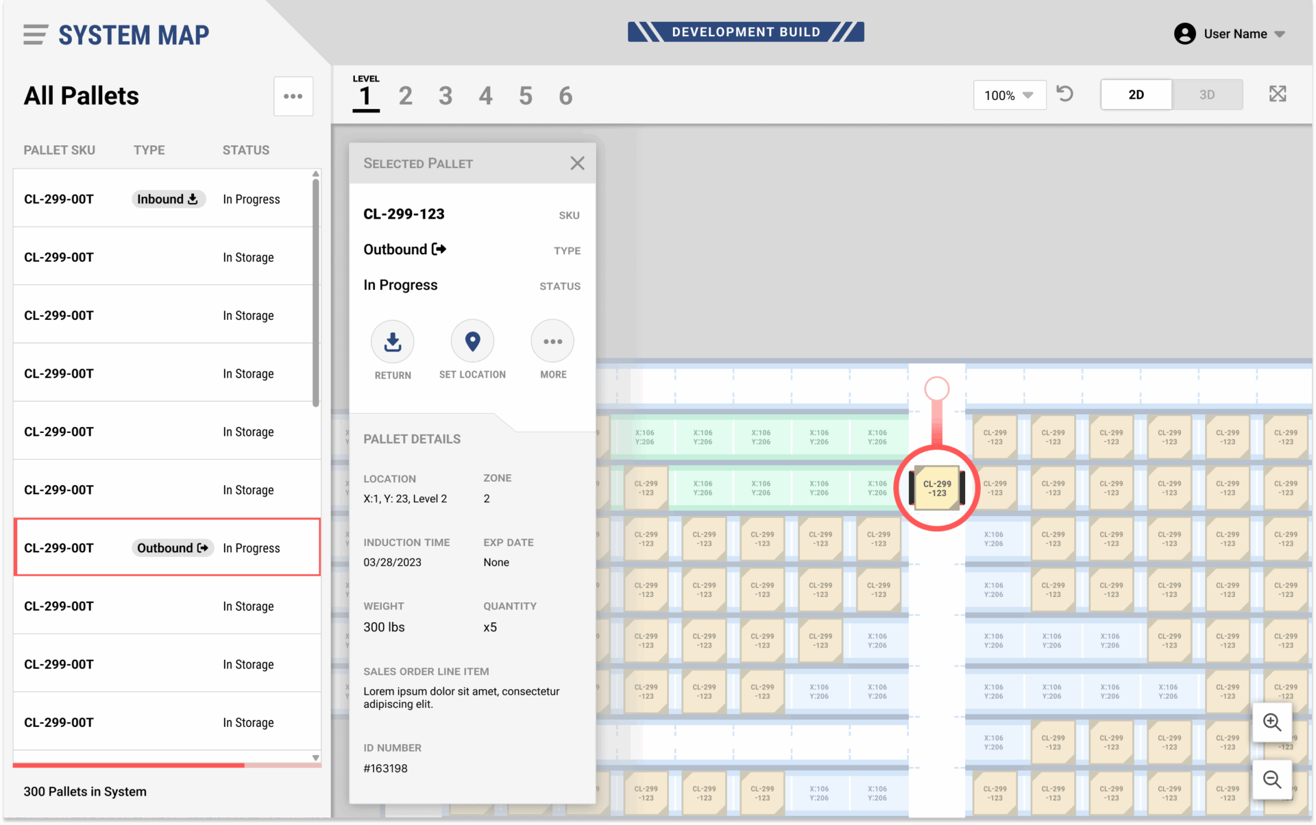1316x825 pixels.
Task: Open All Pallets ellipsis options button
Action: 293,96
